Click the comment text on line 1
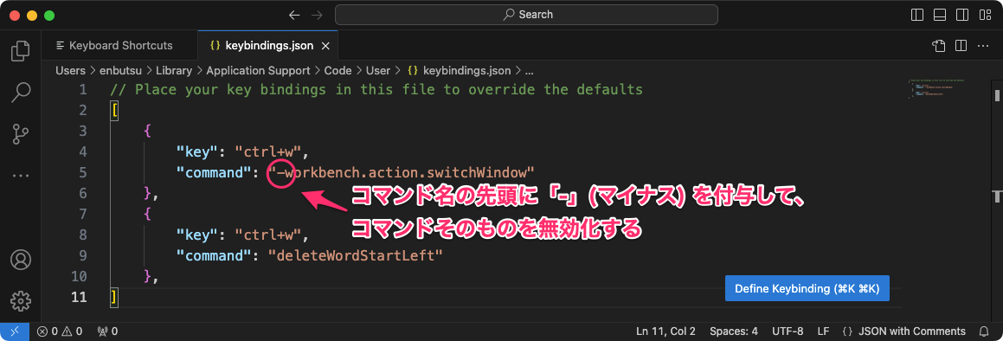The image size is (1003, 341). 376,89
